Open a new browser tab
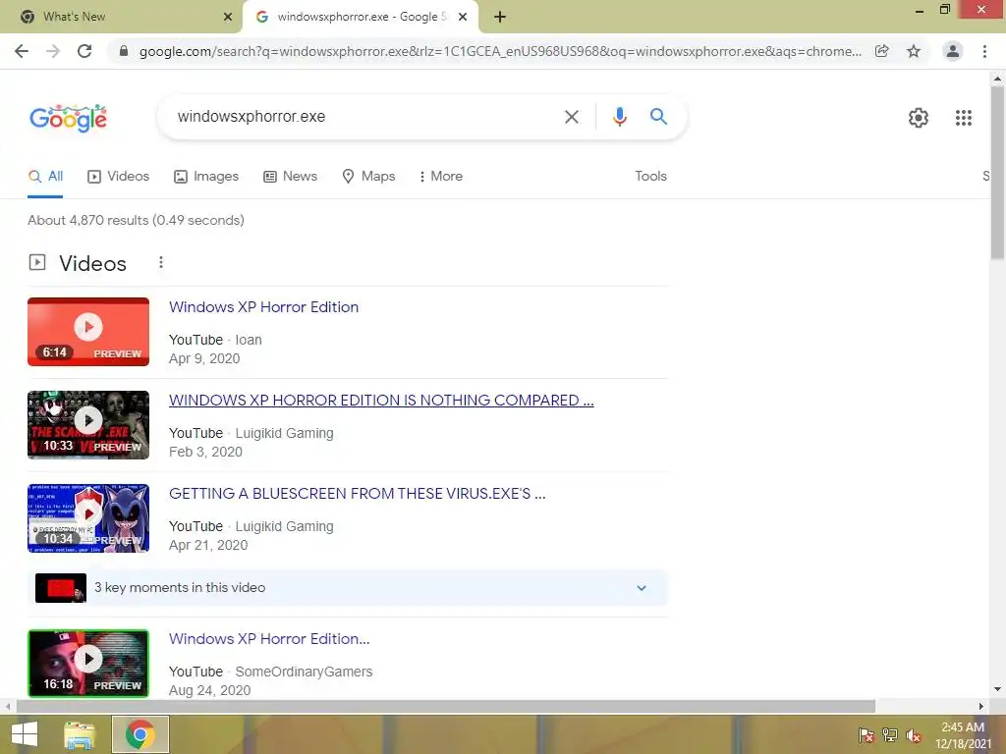Viewport: 1006px width, 754px height. point(500,17)
